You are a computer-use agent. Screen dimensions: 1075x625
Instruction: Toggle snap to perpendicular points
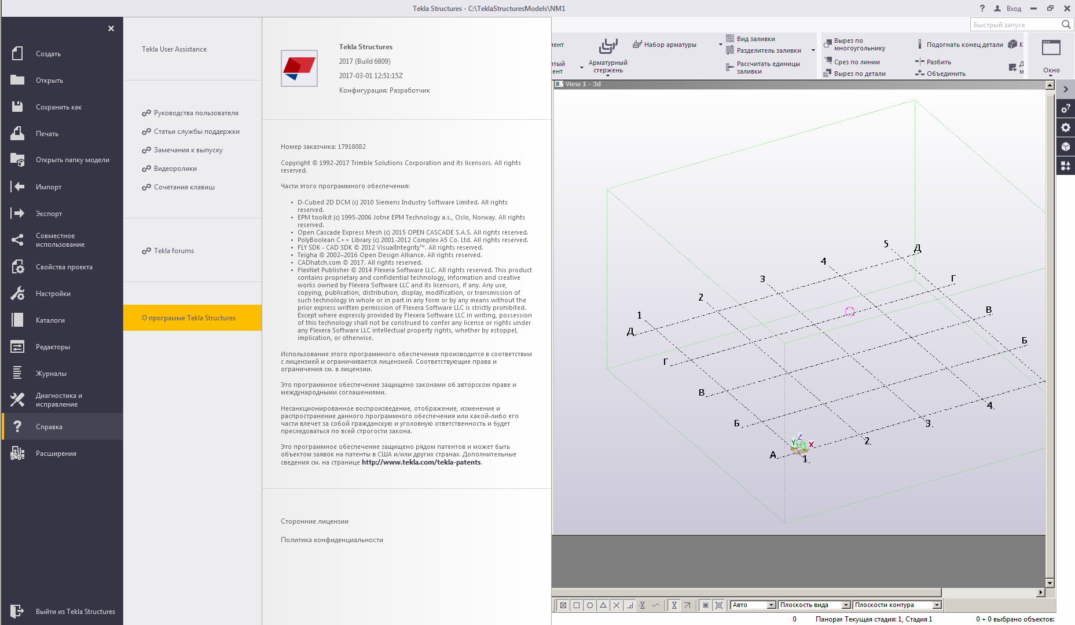coord(629,605)
